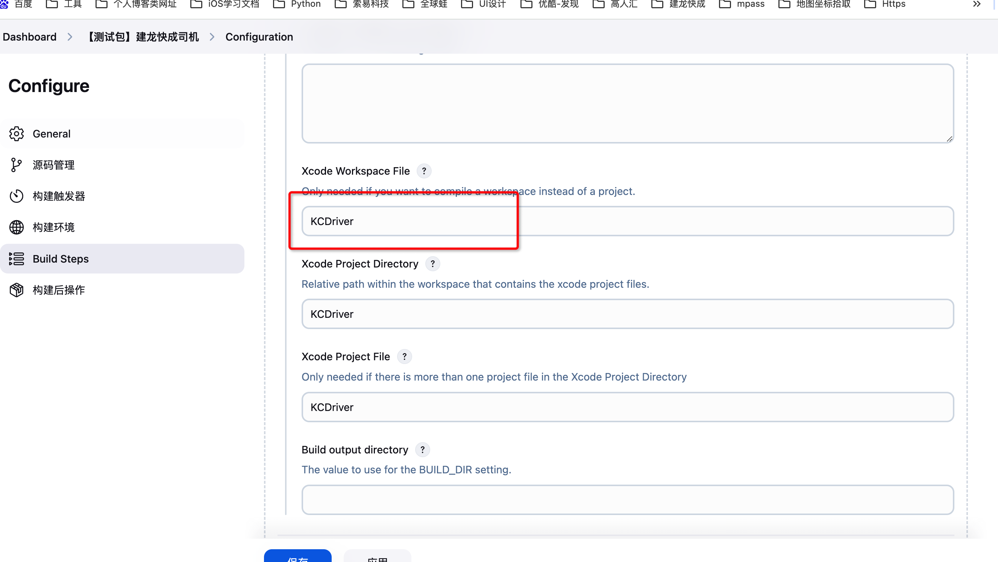Focus the Xcode Workspace File input
This screenshot has height=562, width=998.
[628, 221]
